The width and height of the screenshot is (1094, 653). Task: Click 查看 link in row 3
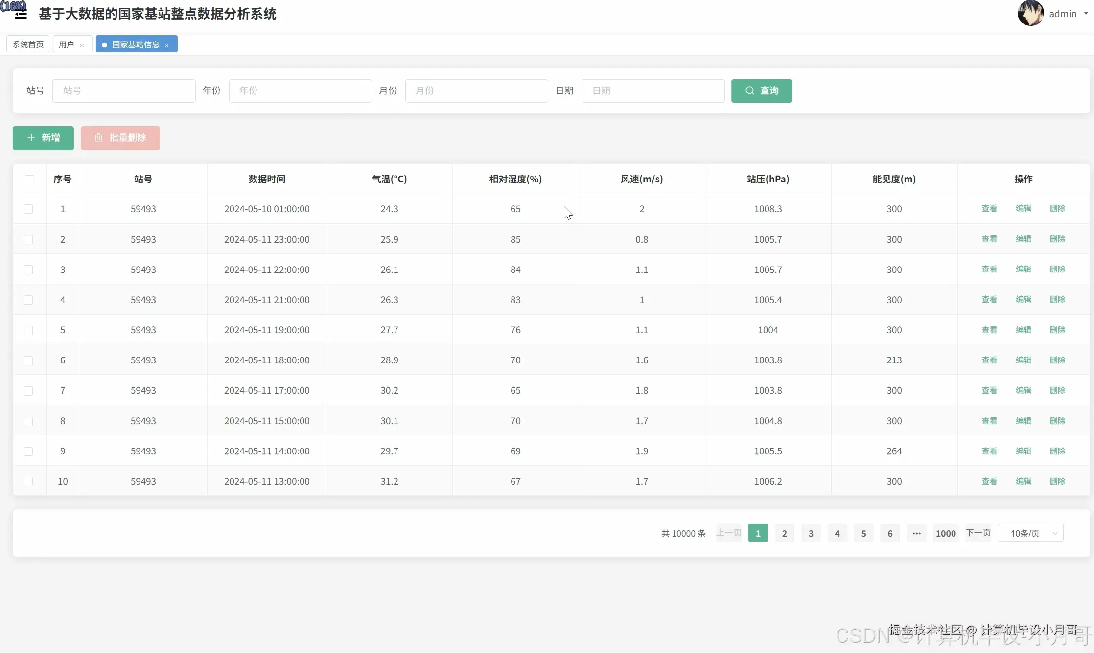[x=989, y=269]
